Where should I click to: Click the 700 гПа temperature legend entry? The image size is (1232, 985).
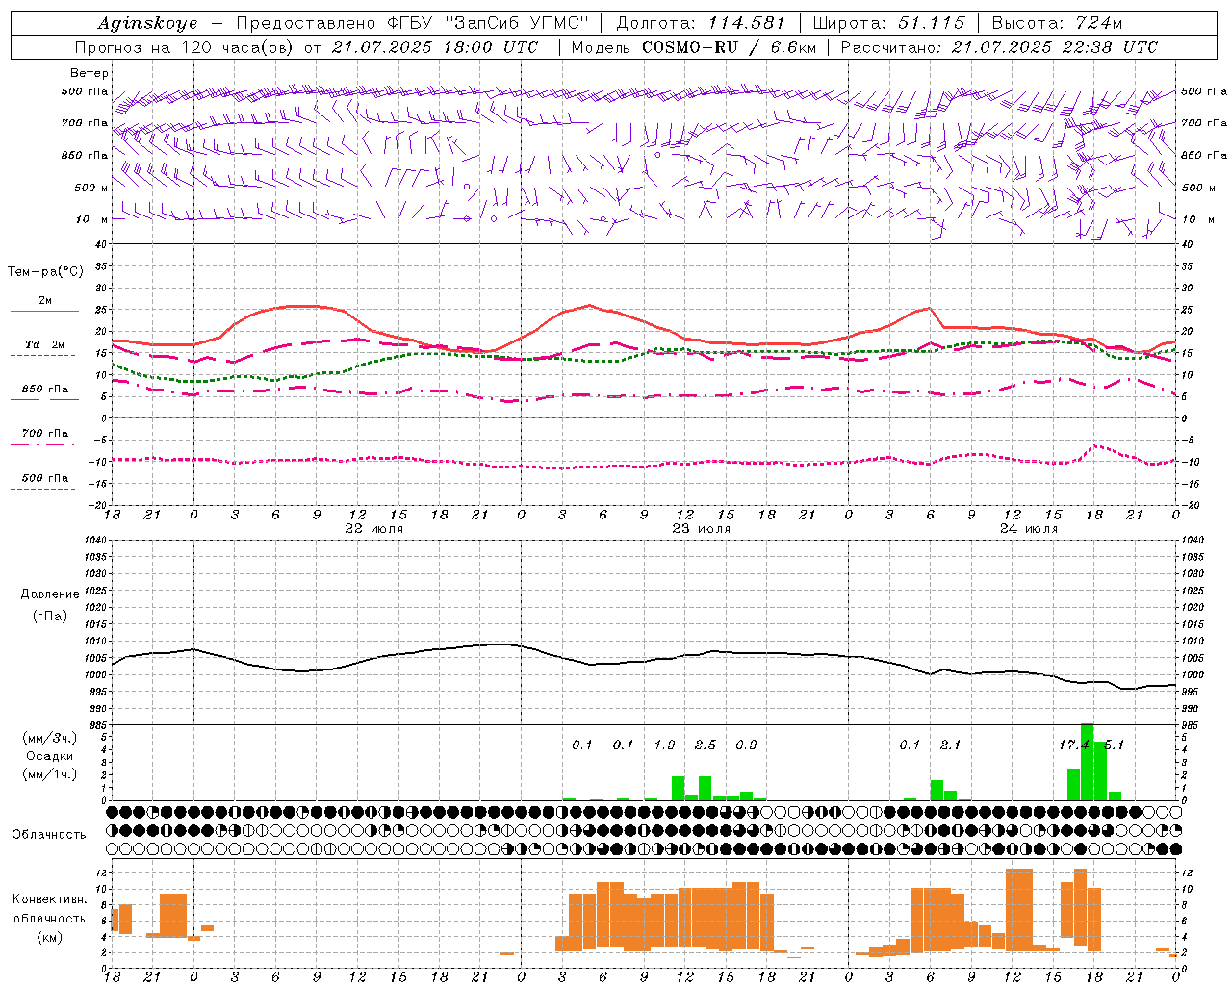point(44,433)
